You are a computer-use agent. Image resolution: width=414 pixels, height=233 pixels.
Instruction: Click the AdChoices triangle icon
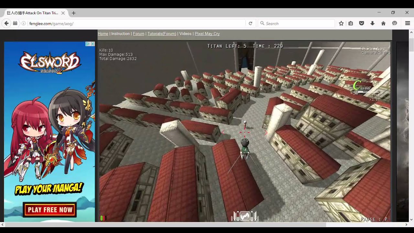pyautogui.click(x=88, y=44)
